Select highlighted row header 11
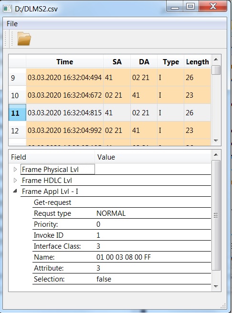 (x=17, y=113)
